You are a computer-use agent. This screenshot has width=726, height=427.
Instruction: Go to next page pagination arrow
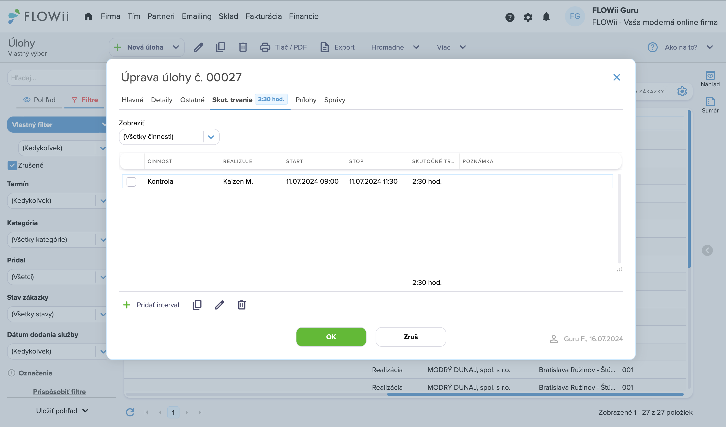pos(187,413)
